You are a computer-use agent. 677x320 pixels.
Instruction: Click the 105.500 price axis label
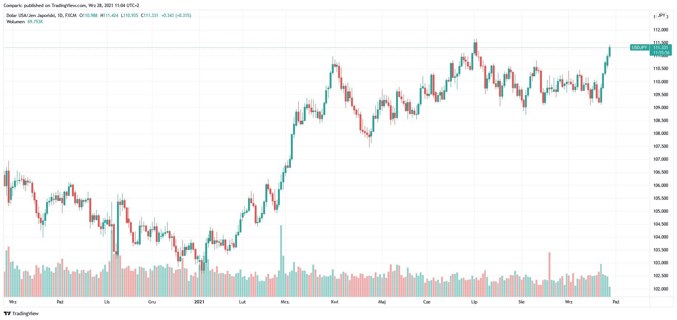pyautogui.click(x=661, y=198)
